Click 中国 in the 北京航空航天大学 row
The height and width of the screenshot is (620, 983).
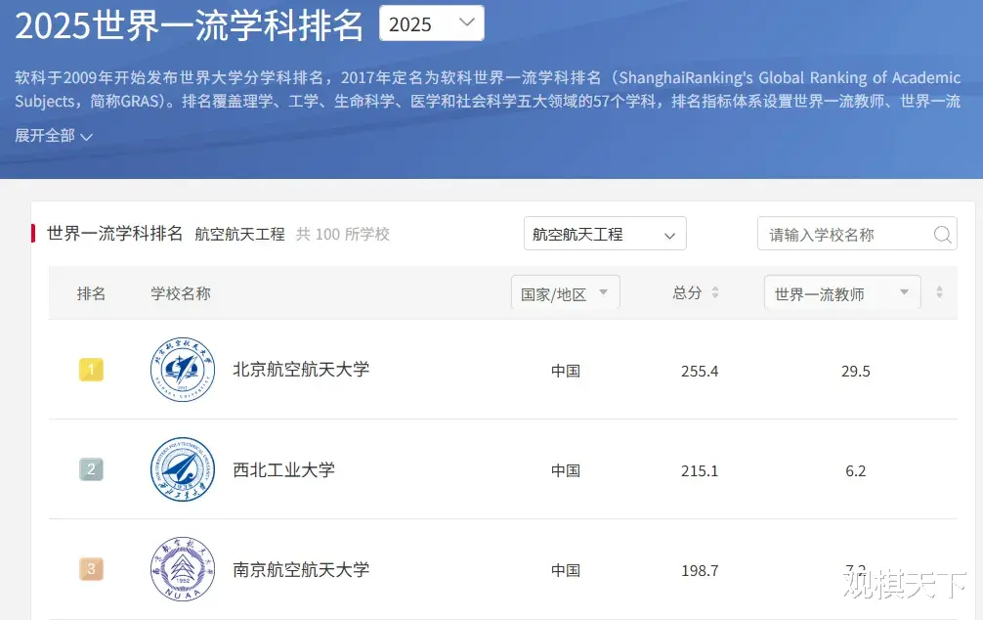click(x=566, y=371)
